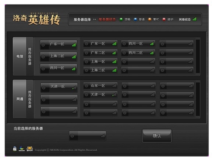Switch to the 网通 network tab
This screenshot has height=160, width=212.
20,99
